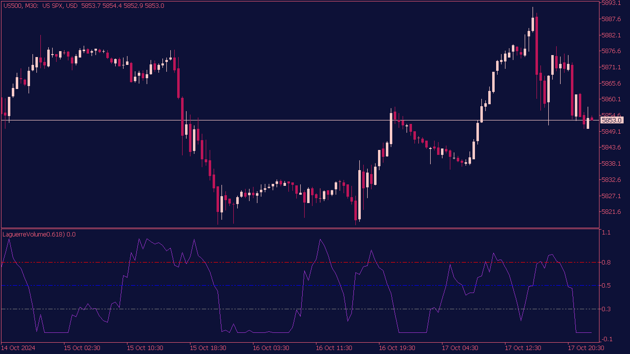The image size is (630, 354).
Task: Click the 14 Oct 2024 time label
Action: pos(18,348)
